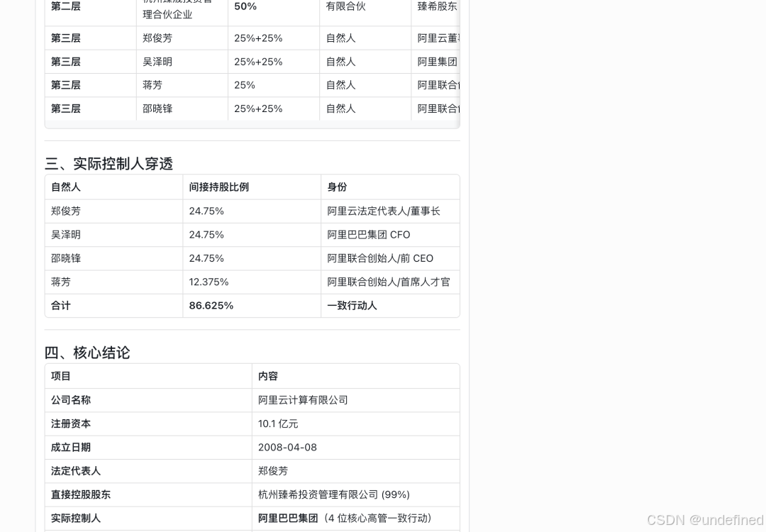The height and width of the screenshot is (532, 766).
Task: Click the 直接控股股东 row label
Action: click(x=81, y=494)
